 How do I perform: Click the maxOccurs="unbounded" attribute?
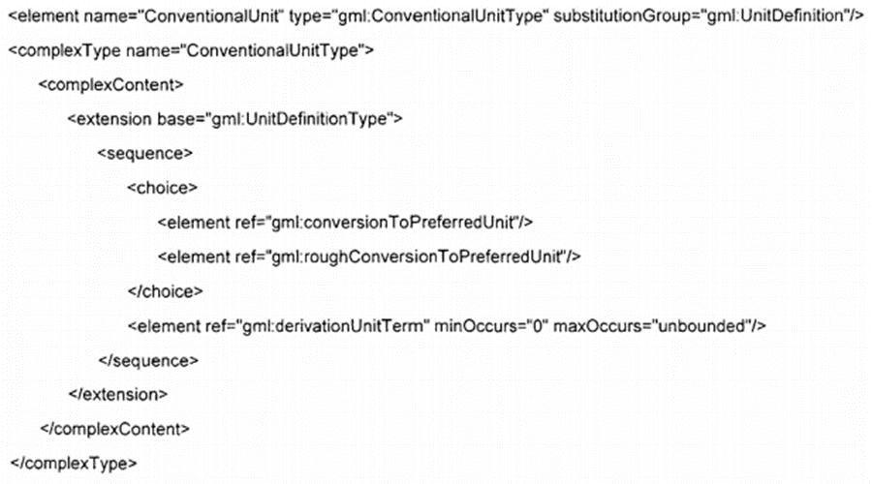pyautogui.click(x=649, y=326)
